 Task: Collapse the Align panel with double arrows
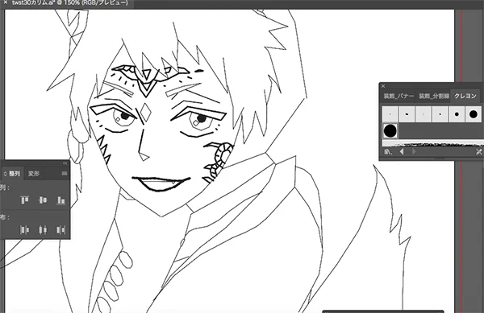65,163
